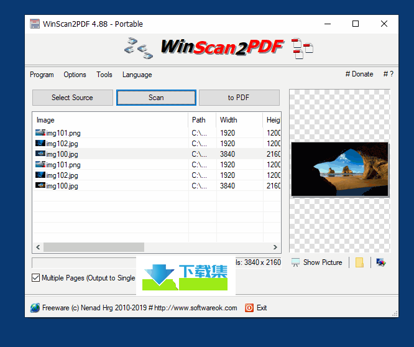
Task: Click the left arrow of horizontal scrollbar
Action: pyautogui.click(x=38, y=247)
